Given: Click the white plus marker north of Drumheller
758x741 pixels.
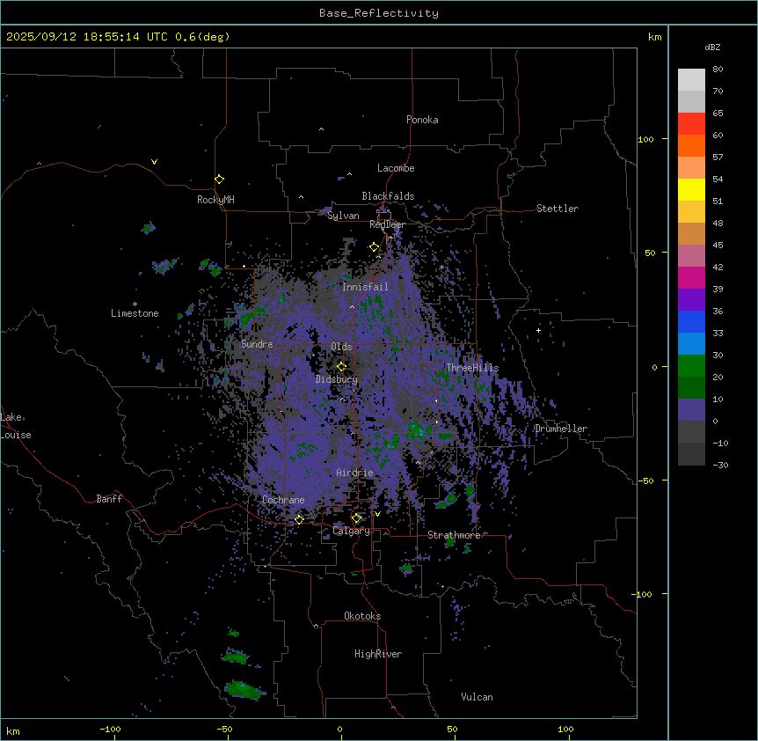Looking at the screenshot, I should (538, 330).
